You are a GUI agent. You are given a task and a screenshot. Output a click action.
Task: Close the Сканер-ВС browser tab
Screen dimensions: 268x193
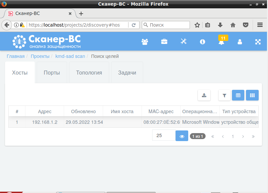70,14
